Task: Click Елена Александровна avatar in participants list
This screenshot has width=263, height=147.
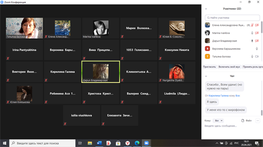Action: click(208, 25)
